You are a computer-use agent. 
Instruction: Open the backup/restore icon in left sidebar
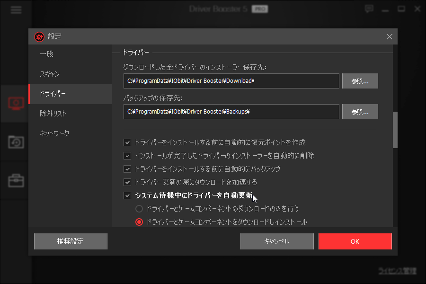tap(16, 142)
